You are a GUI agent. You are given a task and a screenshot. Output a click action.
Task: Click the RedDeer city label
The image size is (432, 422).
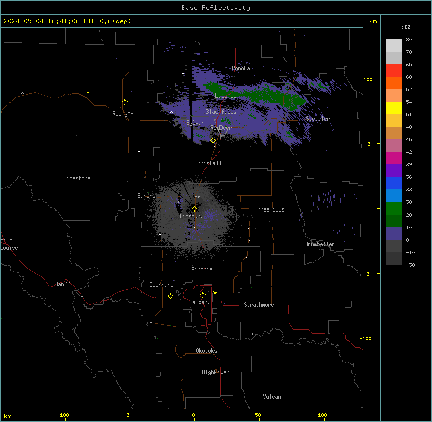click(x=221, y=128)
